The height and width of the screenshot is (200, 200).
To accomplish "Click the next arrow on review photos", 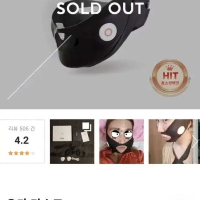I will click(195, 142).
